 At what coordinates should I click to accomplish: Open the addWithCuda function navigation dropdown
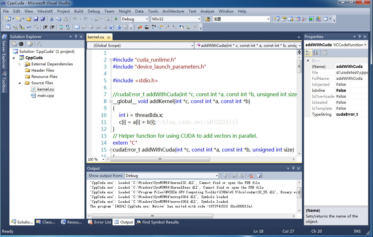pyautogui.click(x=248, y=46)
